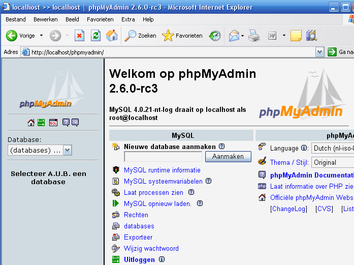Open MySQL runtime informatie link
This screenshot has width=354, height=265.
pos(162,170)
